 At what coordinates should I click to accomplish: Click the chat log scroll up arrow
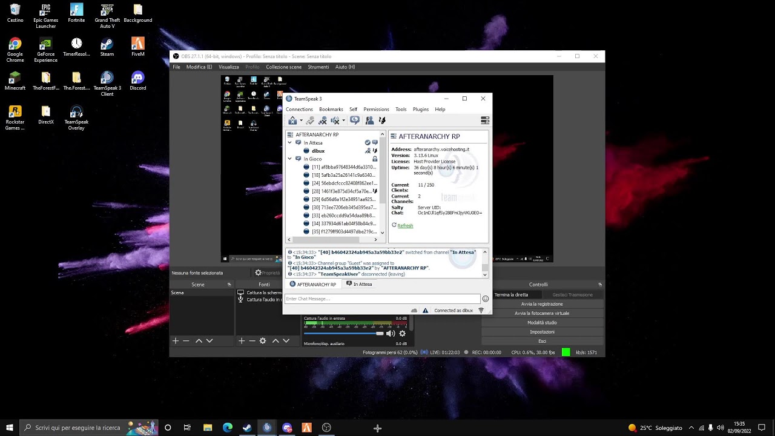click(484, 252)
